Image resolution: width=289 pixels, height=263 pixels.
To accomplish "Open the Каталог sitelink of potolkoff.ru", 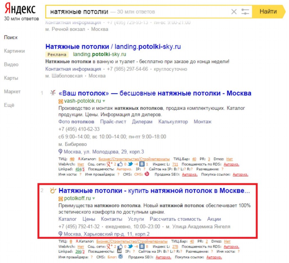I will 67,219.
